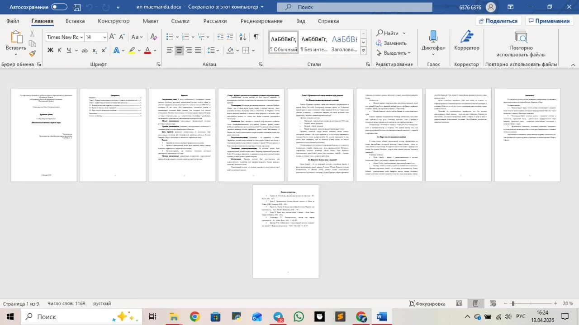This screenshot has width=579, height=325.
Task: Expand the font size dropdown
Action: [x=105, y=37]
